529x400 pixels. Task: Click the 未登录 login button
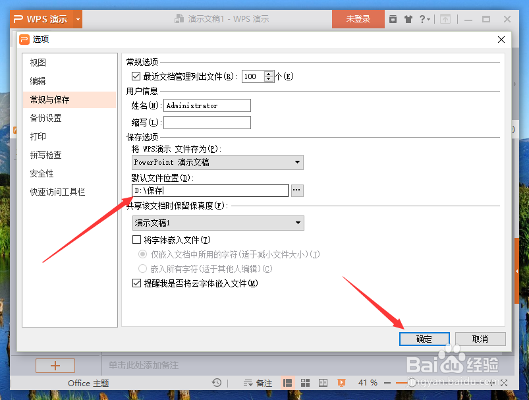coord(358,19)
